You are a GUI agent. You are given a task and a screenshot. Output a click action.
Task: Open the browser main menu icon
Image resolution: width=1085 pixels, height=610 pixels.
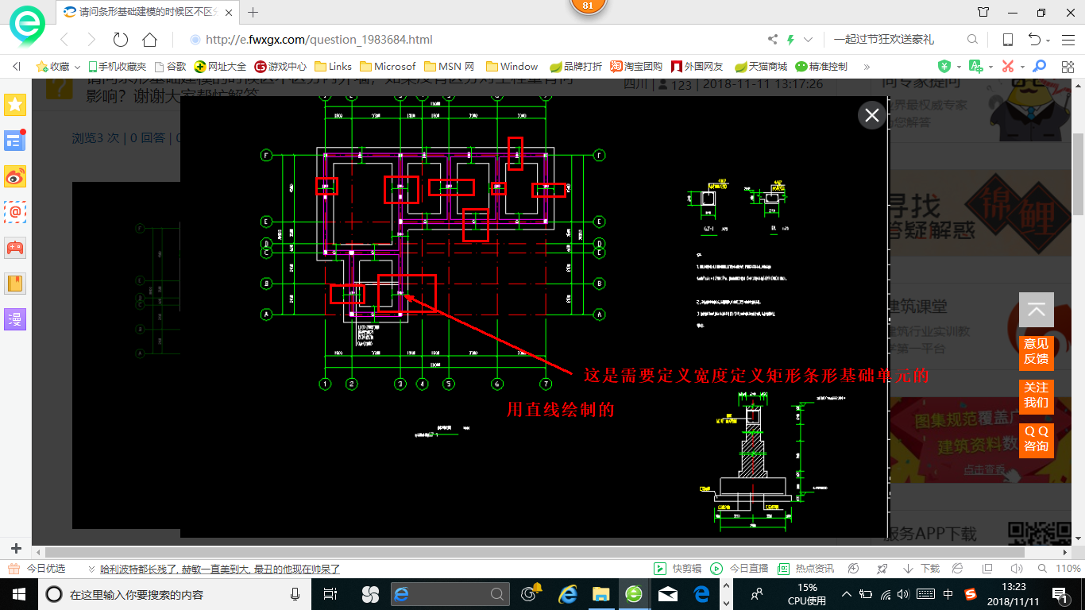point(1068,40)
